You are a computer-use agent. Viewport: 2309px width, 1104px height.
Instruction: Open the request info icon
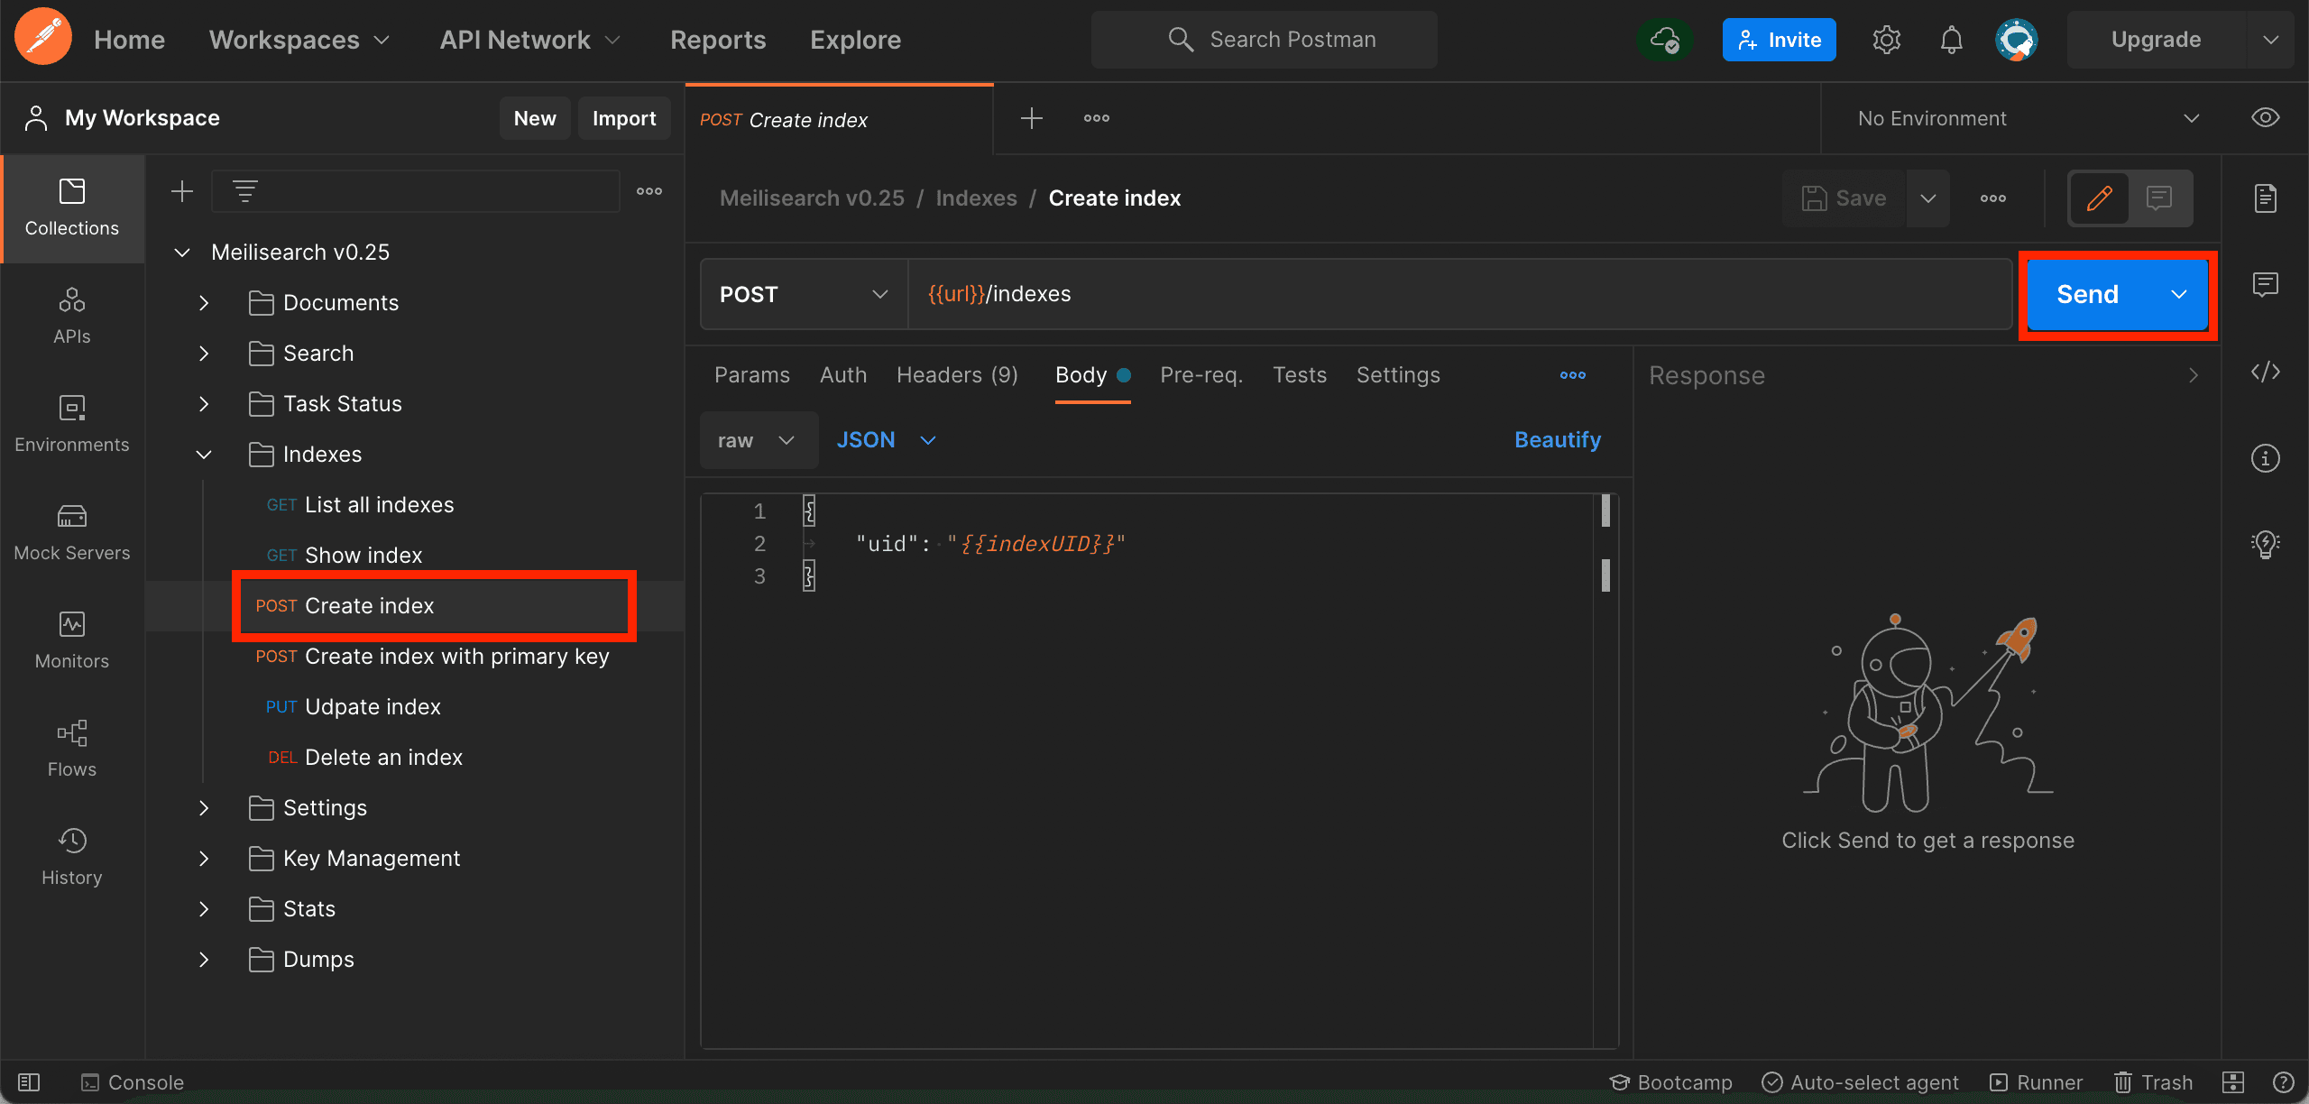(x=2265, y=458)
